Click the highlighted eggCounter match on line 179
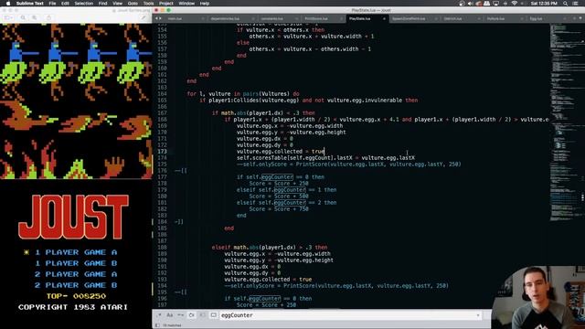 pyautogui.click(x=290, y=190)
